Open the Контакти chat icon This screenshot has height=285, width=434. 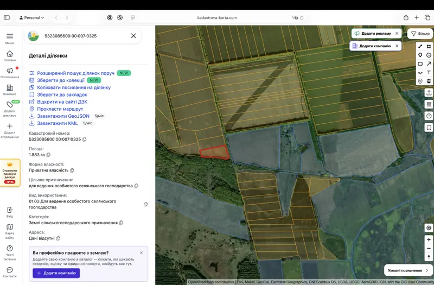(10, 270)
